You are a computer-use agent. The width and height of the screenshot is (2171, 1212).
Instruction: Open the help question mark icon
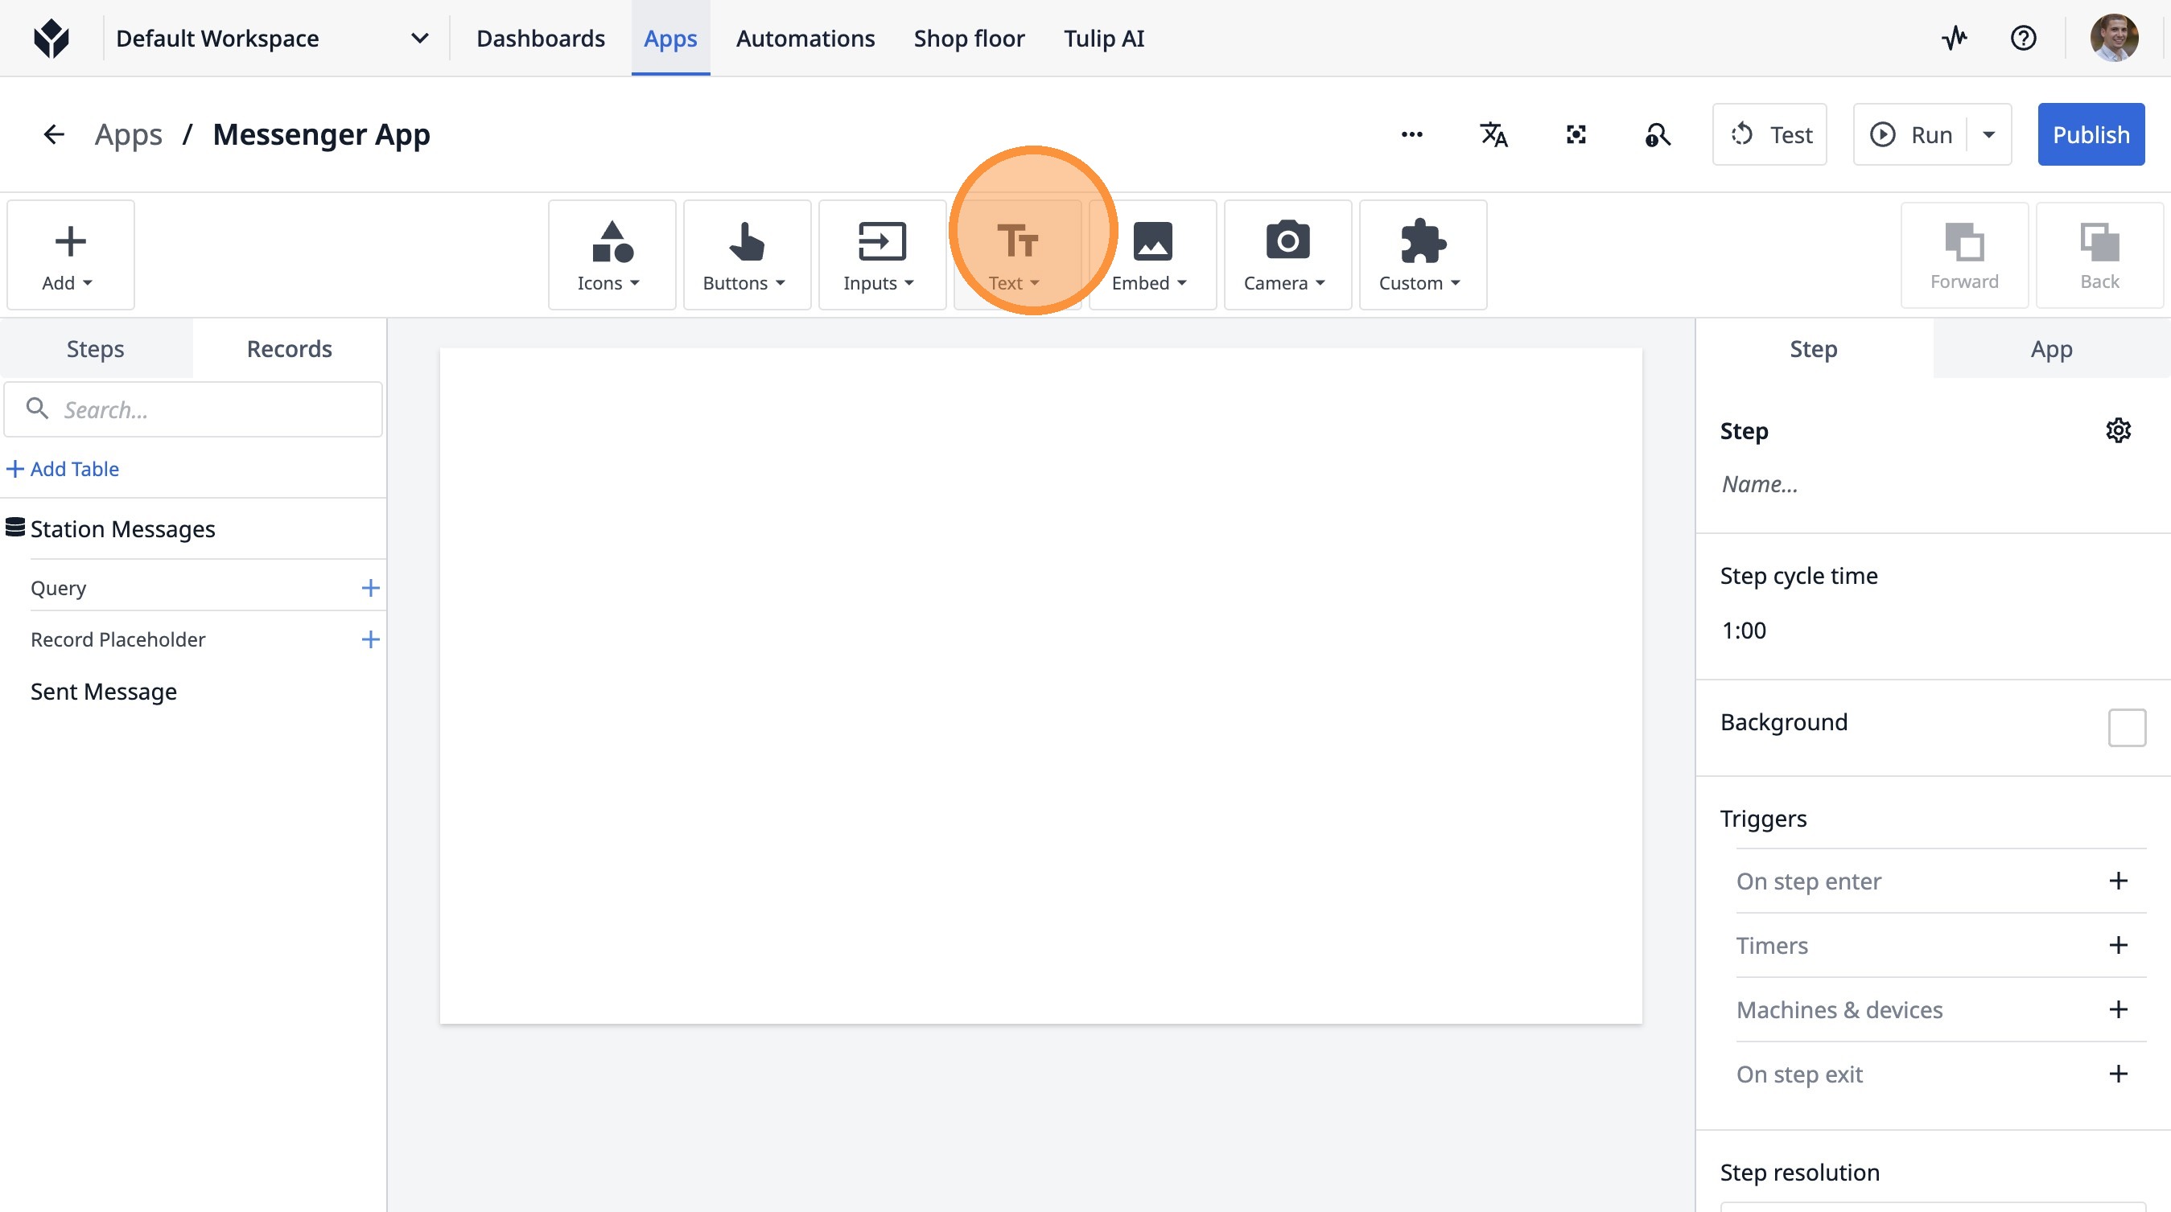[x=2023, y=38]
